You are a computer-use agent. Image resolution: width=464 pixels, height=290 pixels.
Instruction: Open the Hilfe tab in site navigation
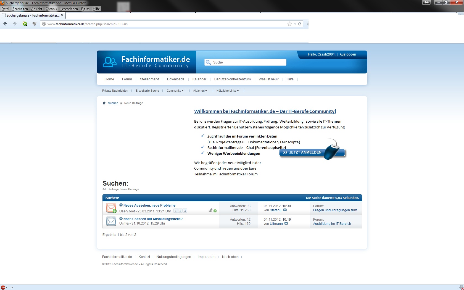[290, 79]
